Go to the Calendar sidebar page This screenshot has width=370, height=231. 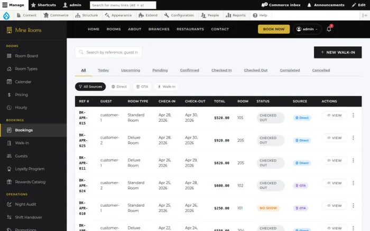pos(33,82)
